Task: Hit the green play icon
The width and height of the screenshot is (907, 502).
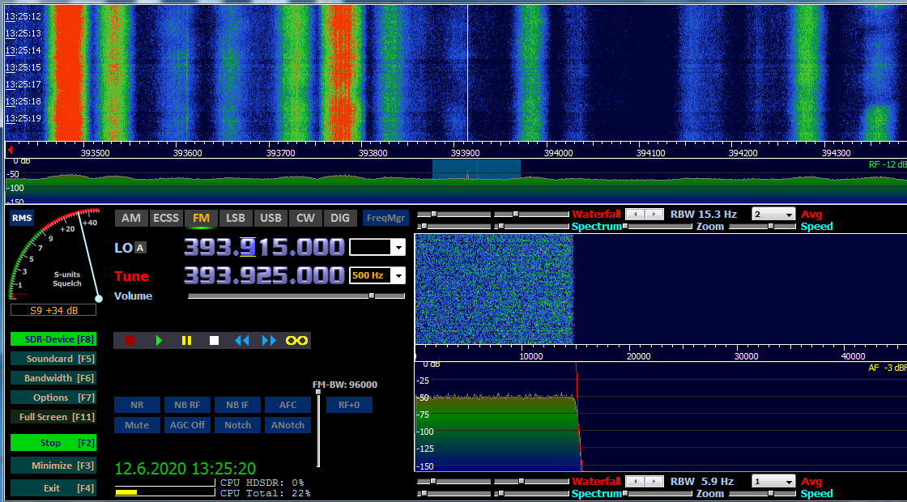Action: pos(159,341)
